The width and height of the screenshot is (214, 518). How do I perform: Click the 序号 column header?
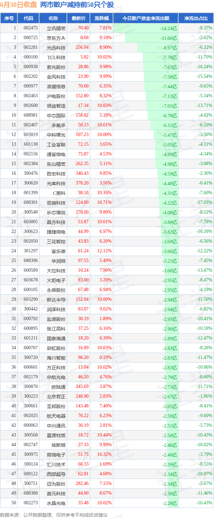coord(9,18)
